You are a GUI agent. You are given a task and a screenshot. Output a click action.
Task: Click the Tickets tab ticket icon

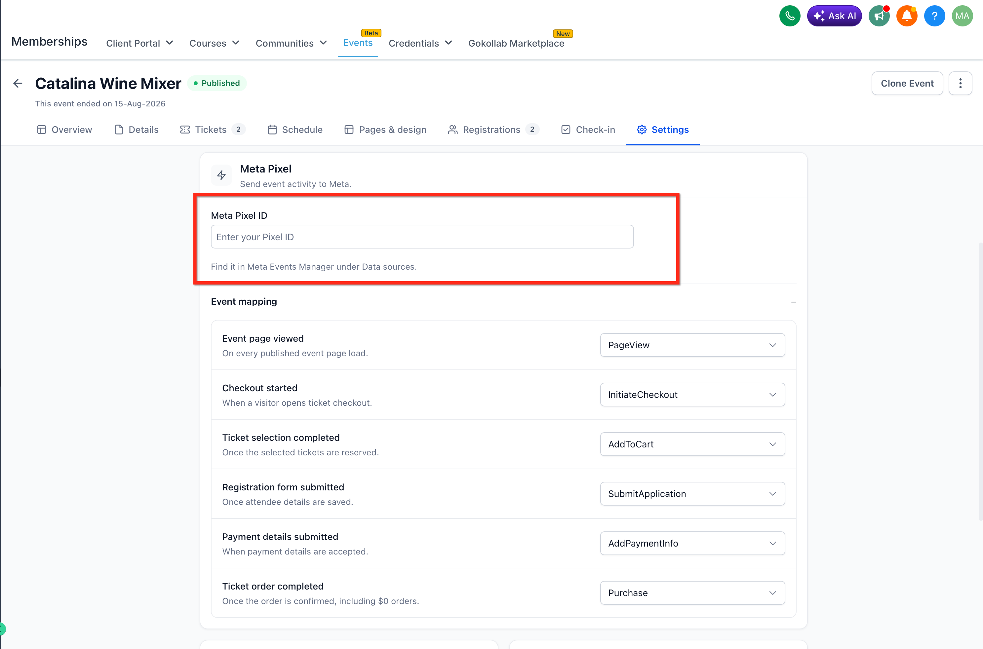185,130
